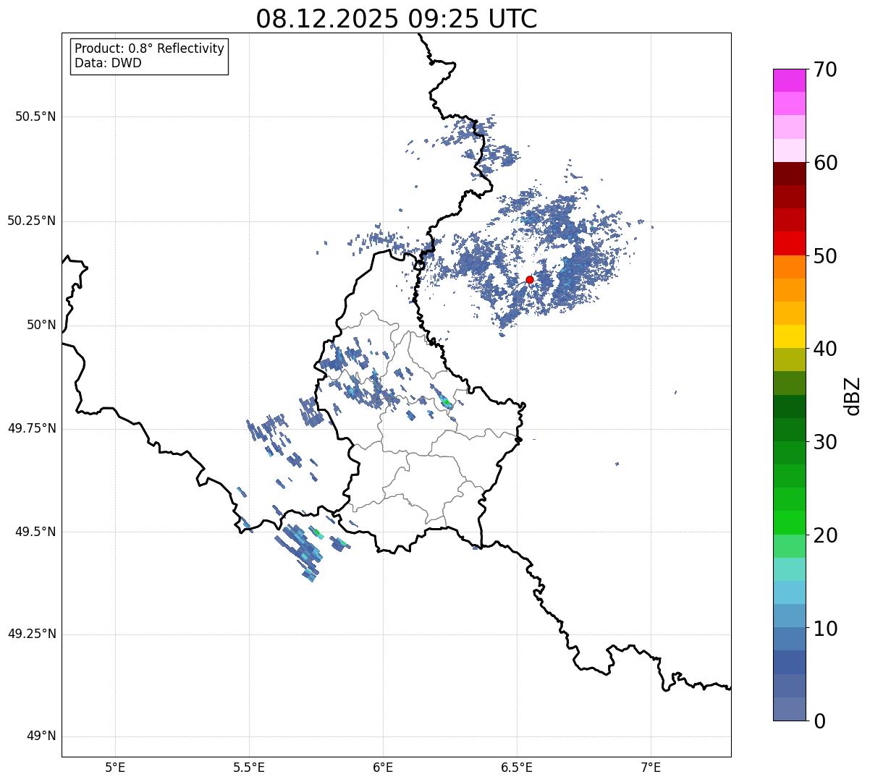Image resolution: width=870 pixels, height=782 pixels.
Task: Click the 50°N latitude label
Action: click(x=42, y=325)
